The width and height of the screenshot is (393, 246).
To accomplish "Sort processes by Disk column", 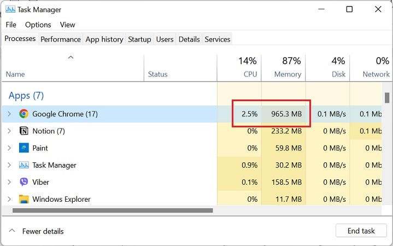I will coord(327,68).
